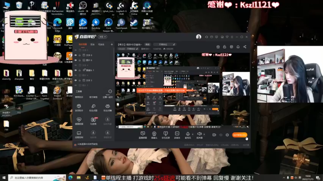Add a new scene with the plus button
This screenshot has width=323, height=181.
tap(112, 44)
